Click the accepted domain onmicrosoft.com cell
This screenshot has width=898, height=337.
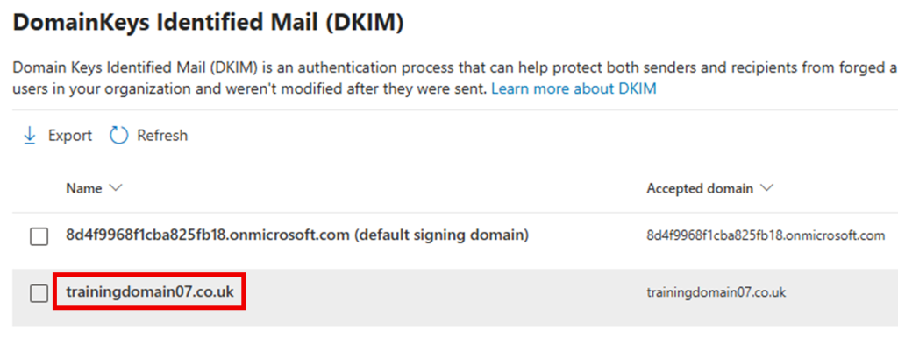point(766,235)
